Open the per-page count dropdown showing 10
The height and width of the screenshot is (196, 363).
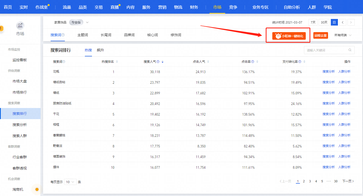(70, 182)
